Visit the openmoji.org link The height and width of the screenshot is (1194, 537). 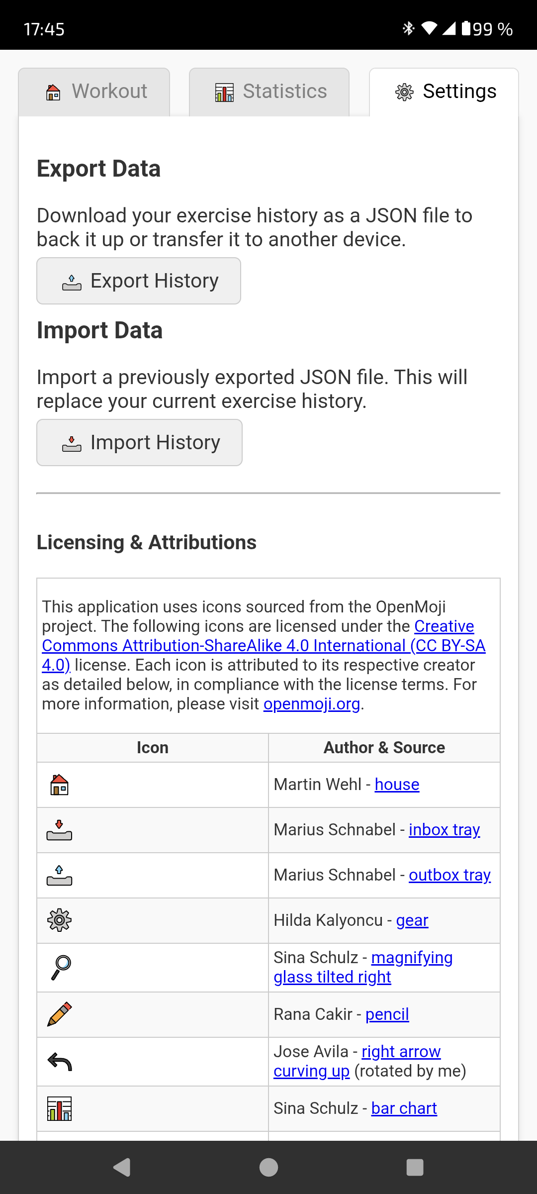click(311, 704)
